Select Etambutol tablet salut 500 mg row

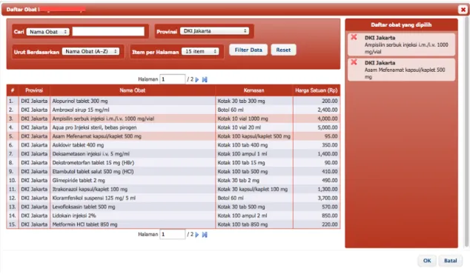pyautogui.click(x=173, y=172)
